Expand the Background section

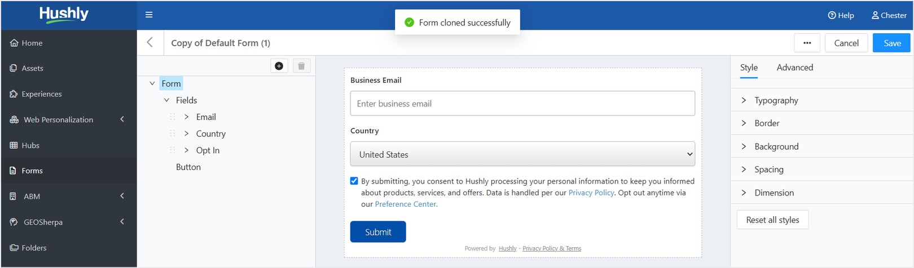[x=822, y=146]
